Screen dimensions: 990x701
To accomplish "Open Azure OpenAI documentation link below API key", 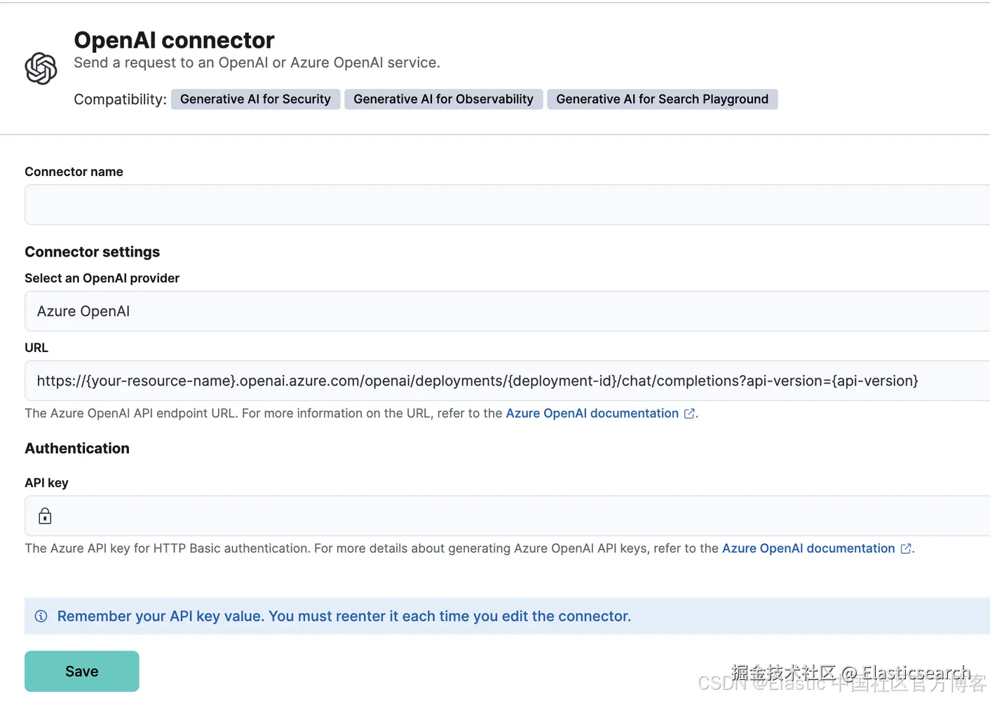I will coord(808,549).
